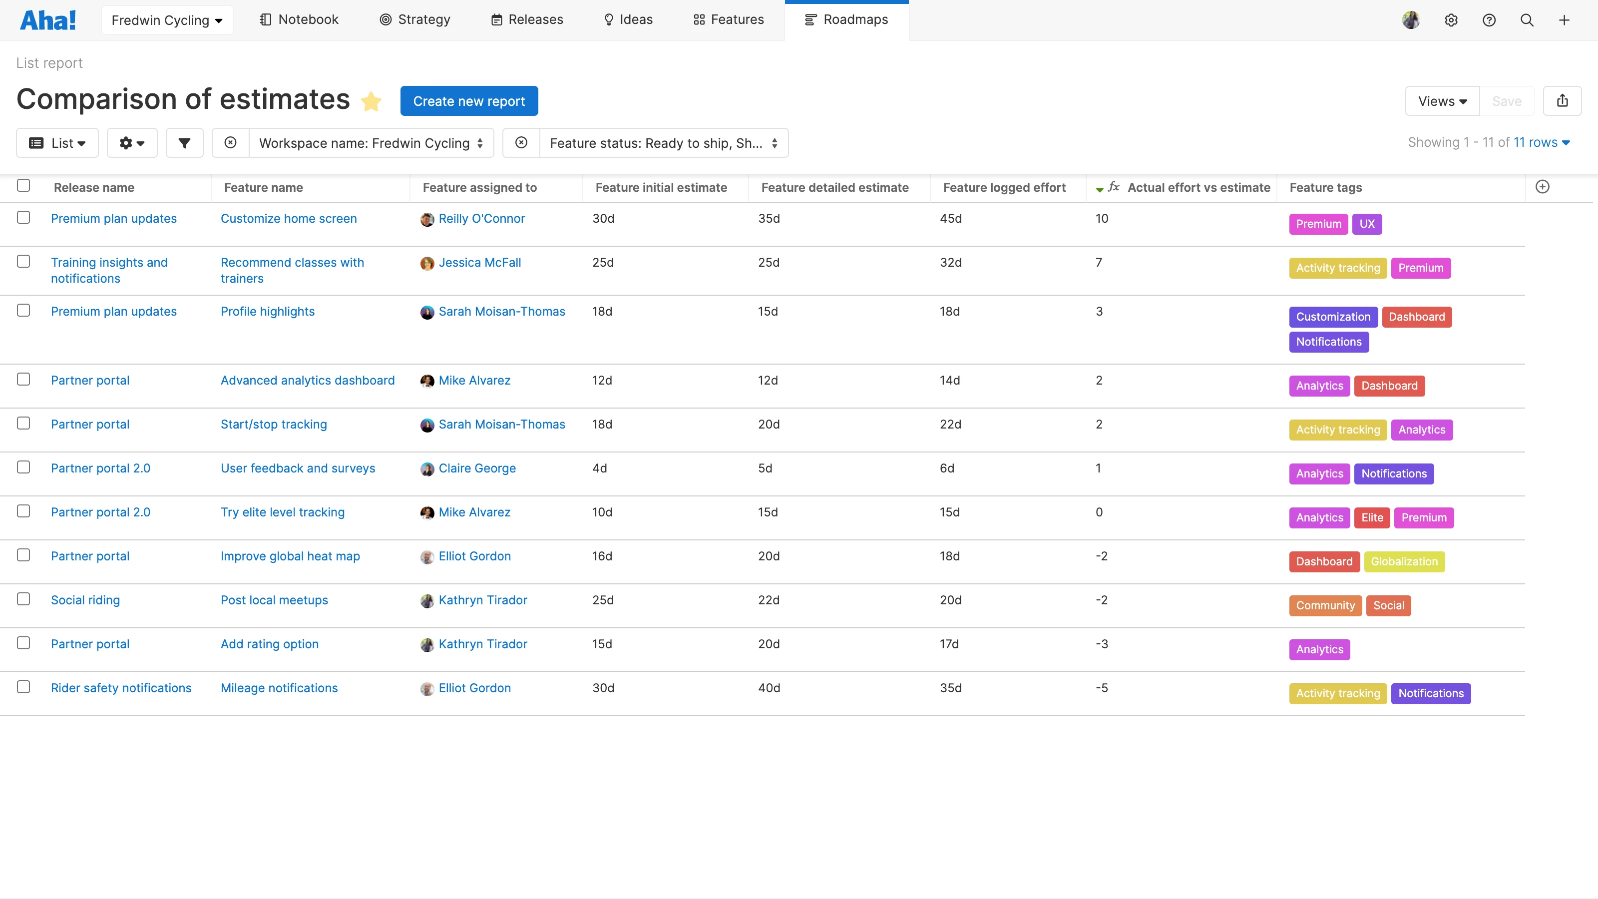Select the checkbox for Customize home screen row

[23, 218]
